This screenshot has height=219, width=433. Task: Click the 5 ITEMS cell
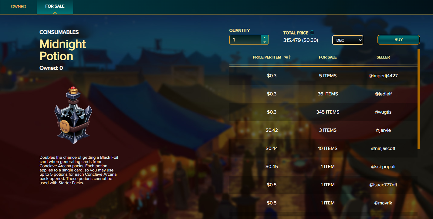point(328,76)
